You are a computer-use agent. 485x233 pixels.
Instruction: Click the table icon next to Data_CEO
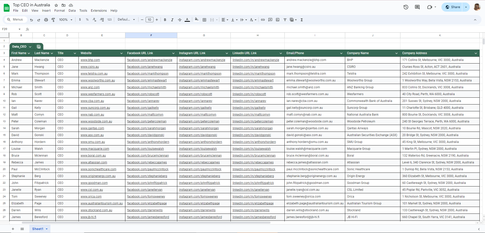39,47
